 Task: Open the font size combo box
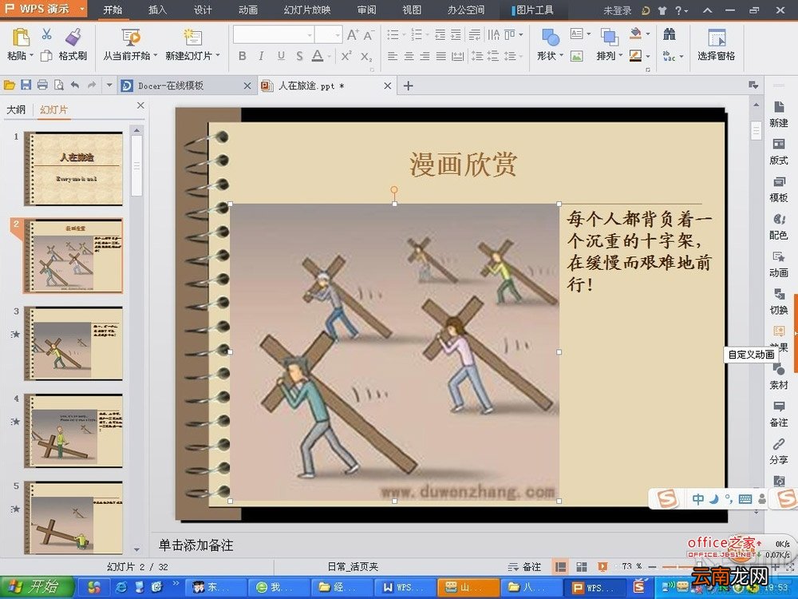(328, 34)
